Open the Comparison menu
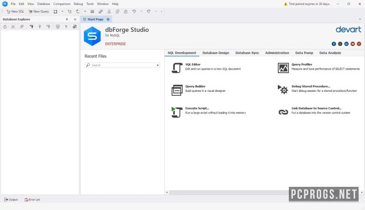Viewport: 365px width, 210px height. coord(62,4)
